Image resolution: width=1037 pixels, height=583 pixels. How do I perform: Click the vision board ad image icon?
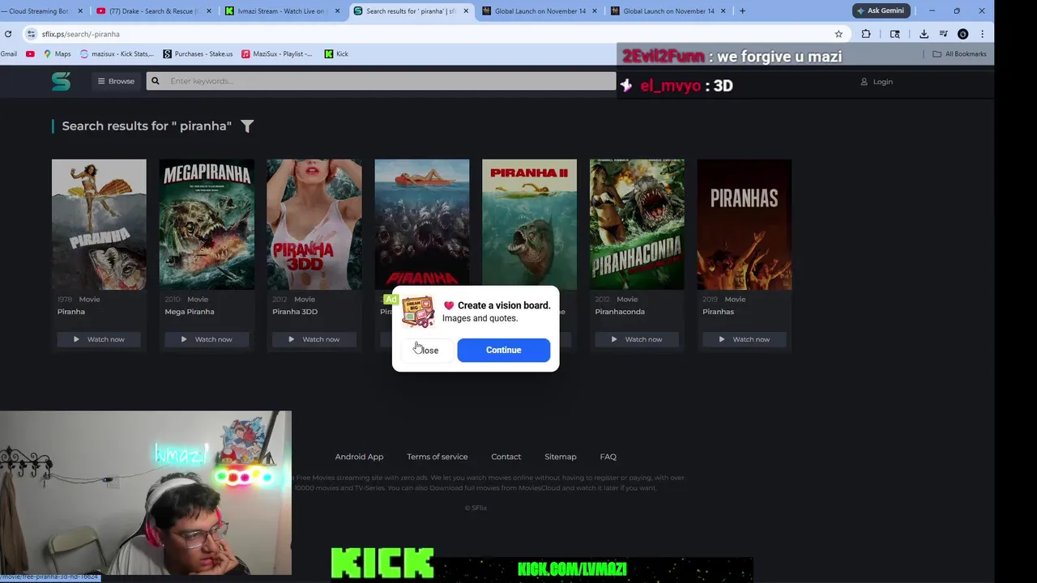point(418,312)
